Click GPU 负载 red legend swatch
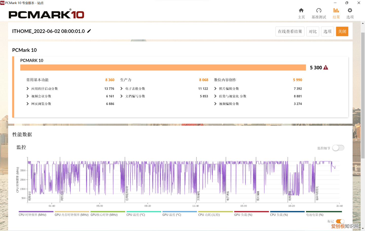Viewport: 365px width, 231px height. coord(251,211)
